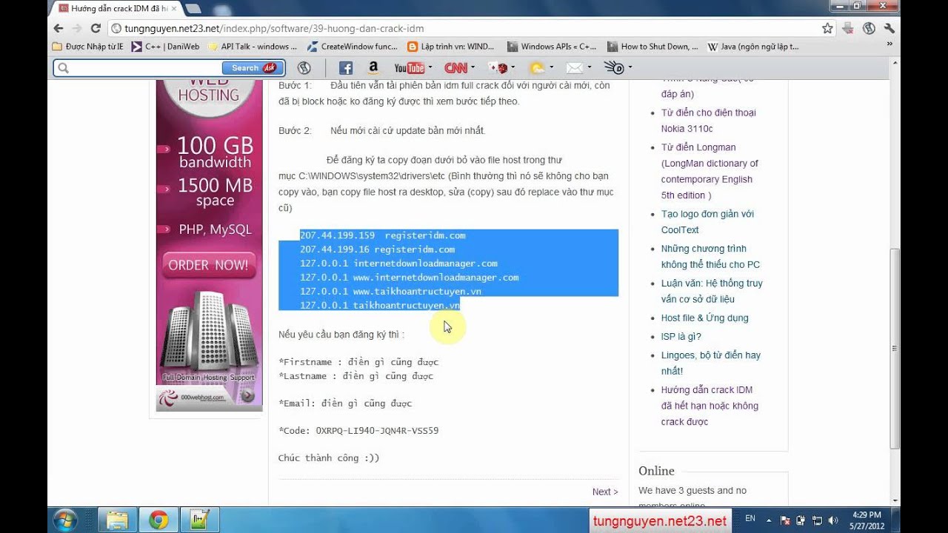The height and width of the screenshot is (533, 948).
Task: Click in the Ask toolbar search field
Action: (138, 68)
